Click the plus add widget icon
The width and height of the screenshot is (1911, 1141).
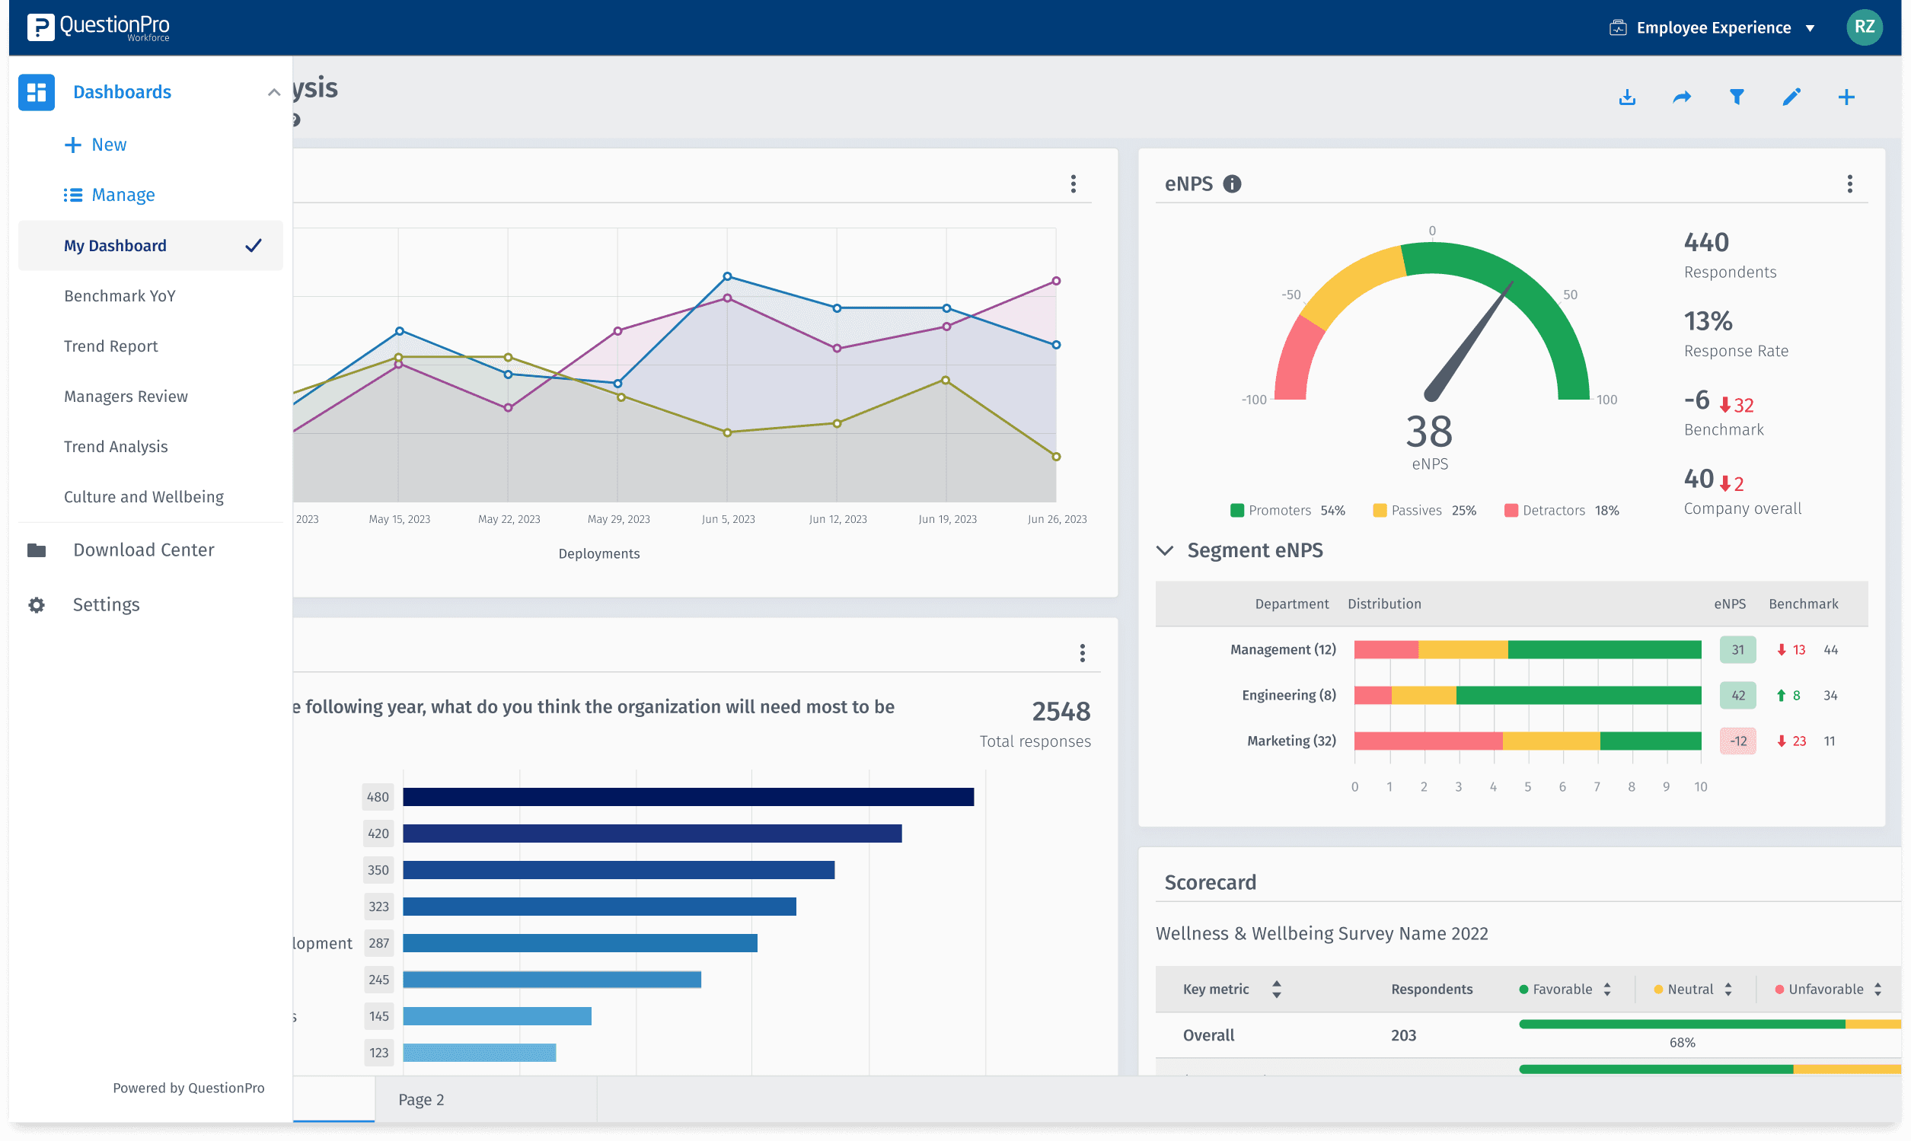point(1846,97)
